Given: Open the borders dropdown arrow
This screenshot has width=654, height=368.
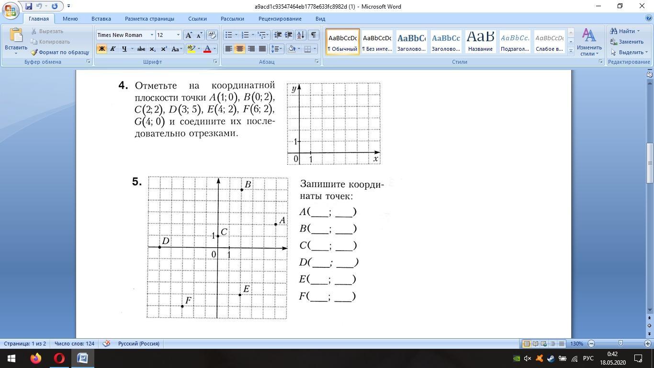Looking at the screenshot, I should coord(315,49).
